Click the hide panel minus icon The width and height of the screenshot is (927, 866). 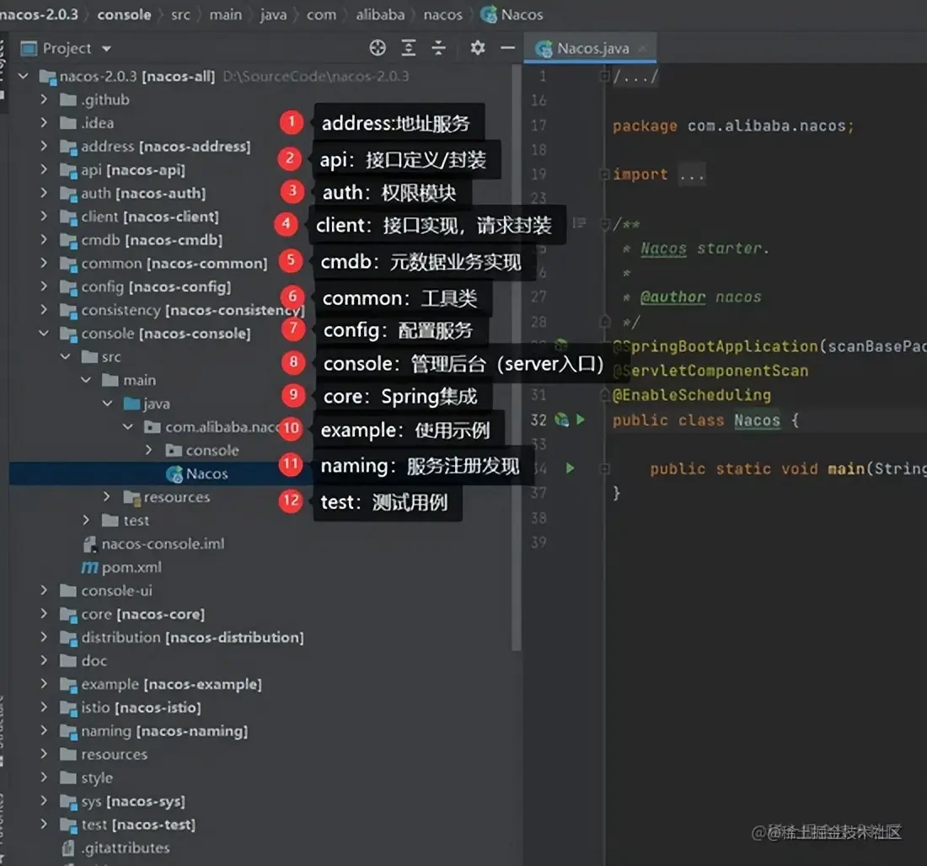(506, 48)
